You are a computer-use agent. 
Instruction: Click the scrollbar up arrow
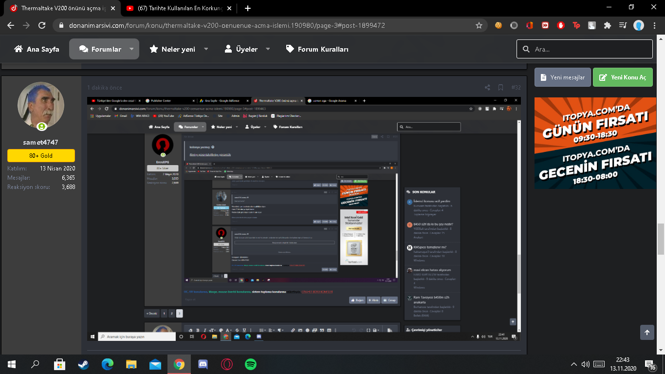pyautogui.click(x=661, y=38)
